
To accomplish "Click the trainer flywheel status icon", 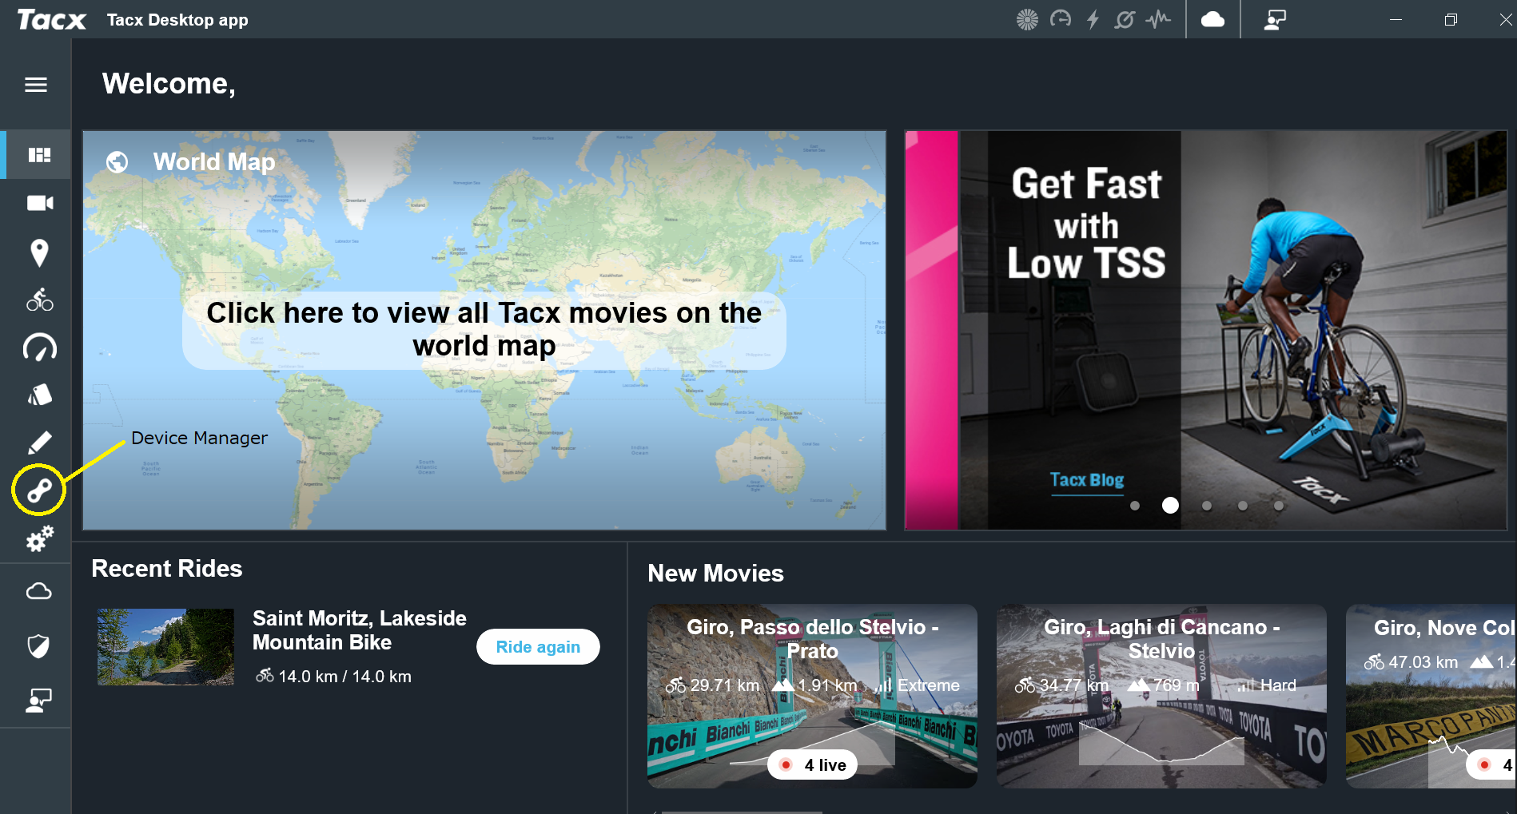I will pos(1027,19).
